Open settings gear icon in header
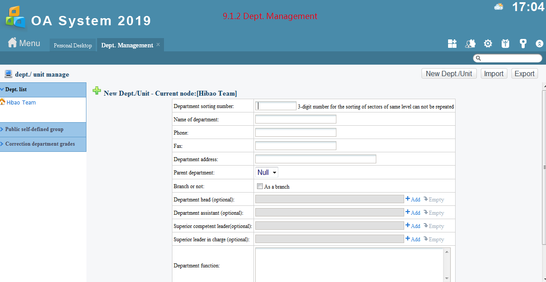This screenshot has width=546, height=282. point(488,43)
